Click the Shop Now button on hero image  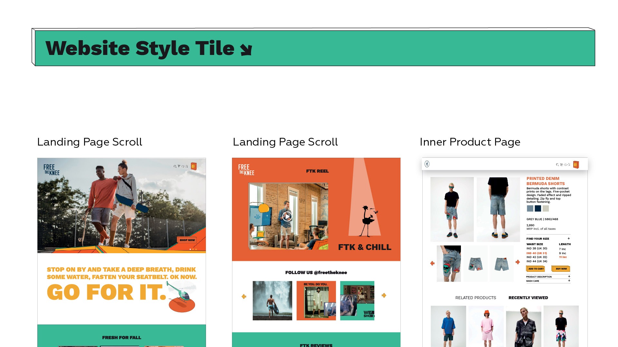(x=187, y=240)
